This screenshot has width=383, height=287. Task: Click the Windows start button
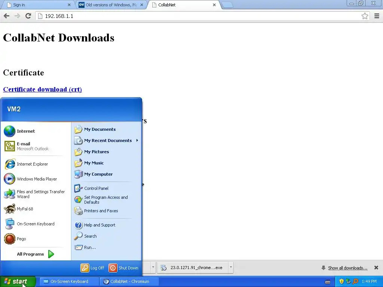click(x=18, y=281)
